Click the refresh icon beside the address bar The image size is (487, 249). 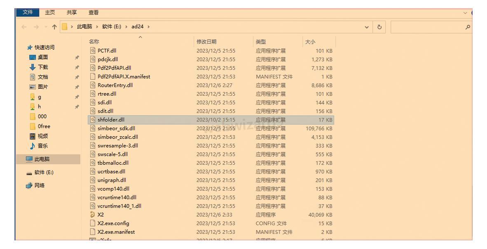379,27
